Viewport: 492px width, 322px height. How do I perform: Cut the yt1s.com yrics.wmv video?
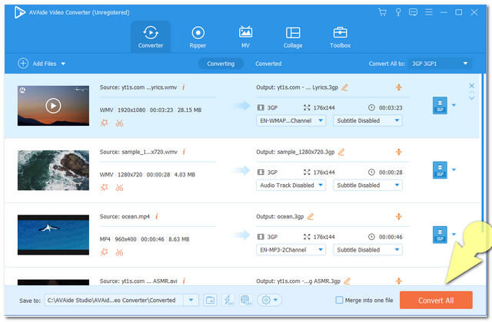pos(119,123)
